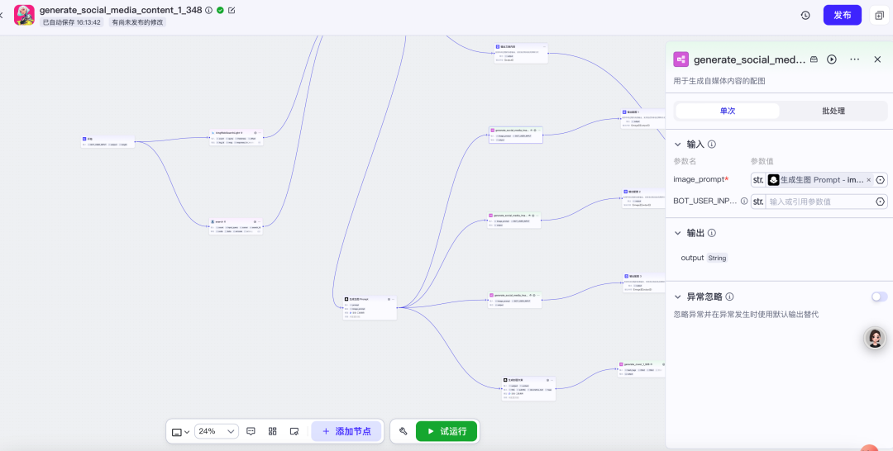Run this node with panel play icon
This screenshot has width=893, height=451.
click(x=832, y=59)
